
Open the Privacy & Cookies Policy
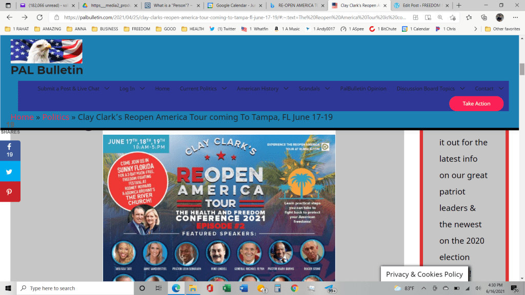[424, 274]
